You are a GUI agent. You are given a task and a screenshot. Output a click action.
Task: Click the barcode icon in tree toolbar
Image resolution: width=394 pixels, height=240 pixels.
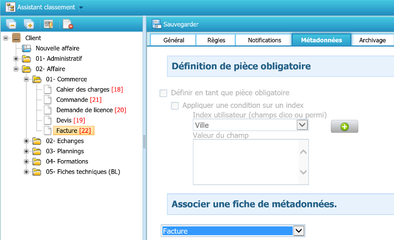(x=49, y=24)
